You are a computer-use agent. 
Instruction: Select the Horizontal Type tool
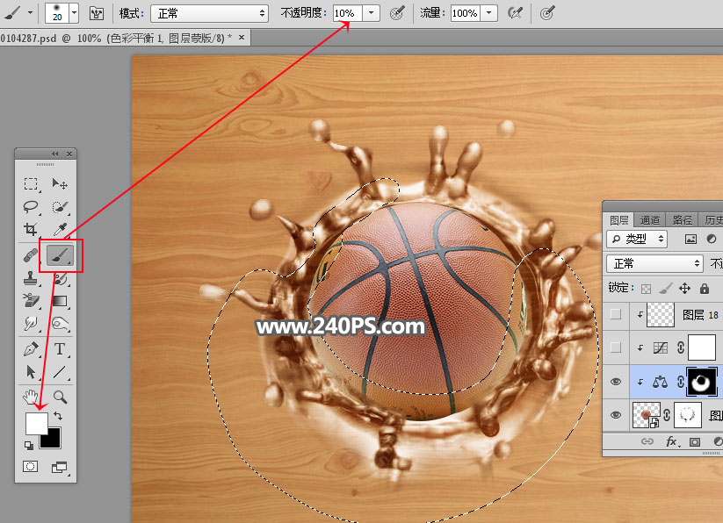coord(60,349)
